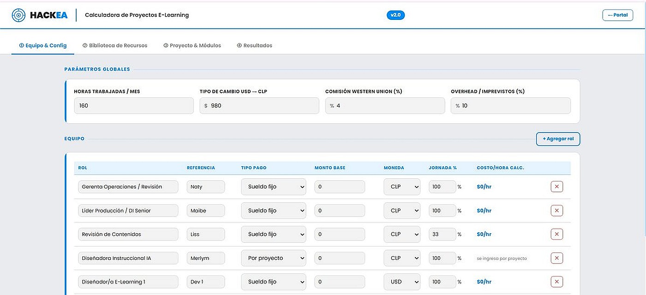Click the $0/hr value for Naty

(x=484, y=187)
